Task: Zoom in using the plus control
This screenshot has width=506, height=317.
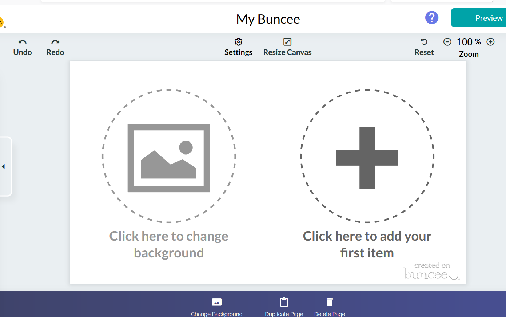Action: [x=490, y=41]
